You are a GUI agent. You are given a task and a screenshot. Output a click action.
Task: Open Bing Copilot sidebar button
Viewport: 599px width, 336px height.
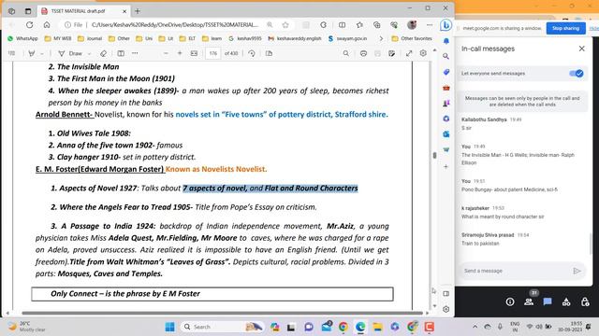446,25
